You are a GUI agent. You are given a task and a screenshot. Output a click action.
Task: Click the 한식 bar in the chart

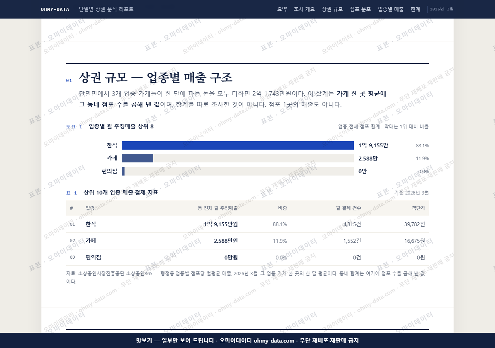pyautogui.click(x=238, y=145)
